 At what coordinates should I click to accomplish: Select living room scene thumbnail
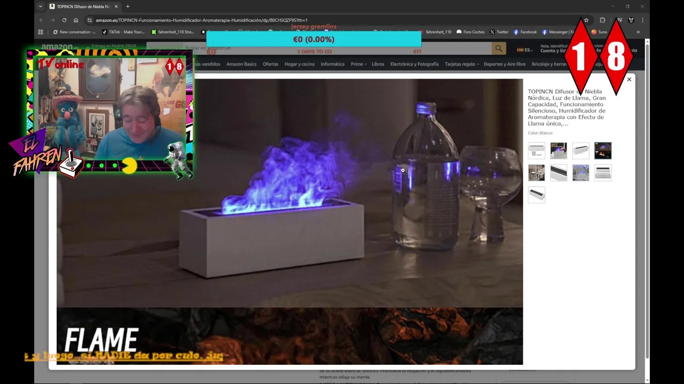[537, 173]
